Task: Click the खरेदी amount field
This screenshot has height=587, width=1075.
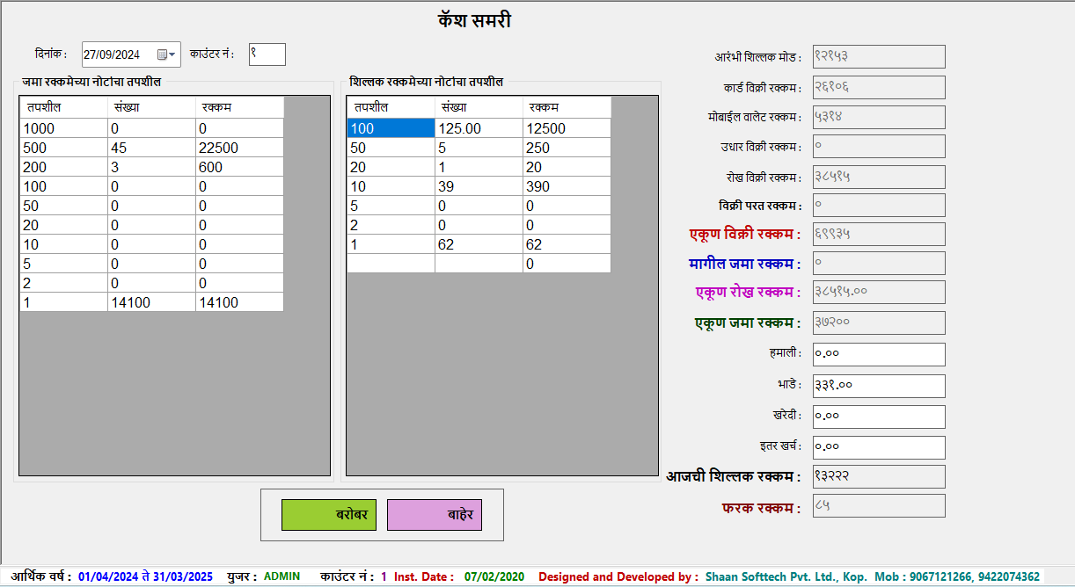Action: [x=878, y=417]
